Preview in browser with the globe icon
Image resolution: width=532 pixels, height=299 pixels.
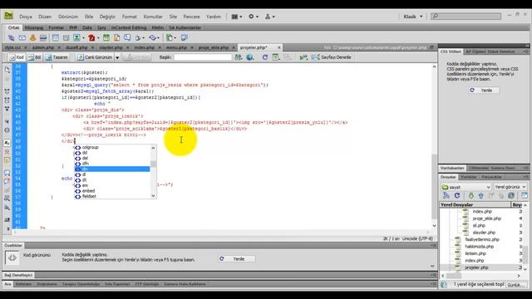click(x=250, y=57)
